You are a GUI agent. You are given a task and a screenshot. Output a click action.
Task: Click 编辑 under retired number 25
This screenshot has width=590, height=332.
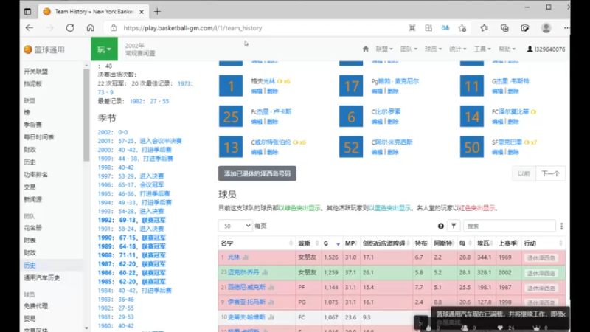coord(257,122)
